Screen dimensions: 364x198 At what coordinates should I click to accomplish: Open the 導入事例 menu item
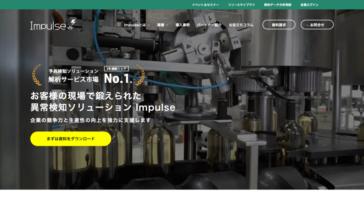point(182,25)
